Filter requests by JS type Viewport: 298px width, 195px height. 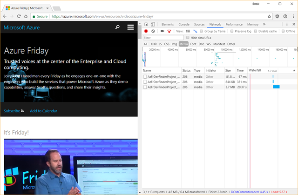click(x=160, y=44)
